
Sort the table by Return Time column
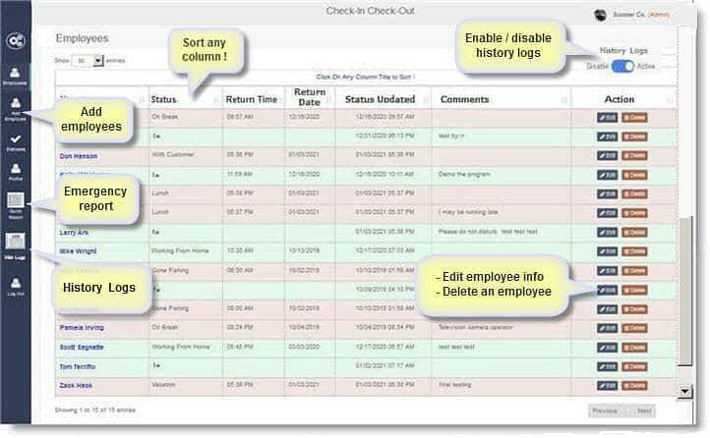(251, 99)
